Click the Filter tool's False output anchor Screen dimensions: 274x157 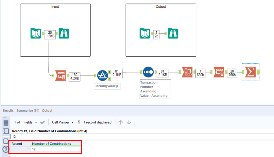click(109, 79)
